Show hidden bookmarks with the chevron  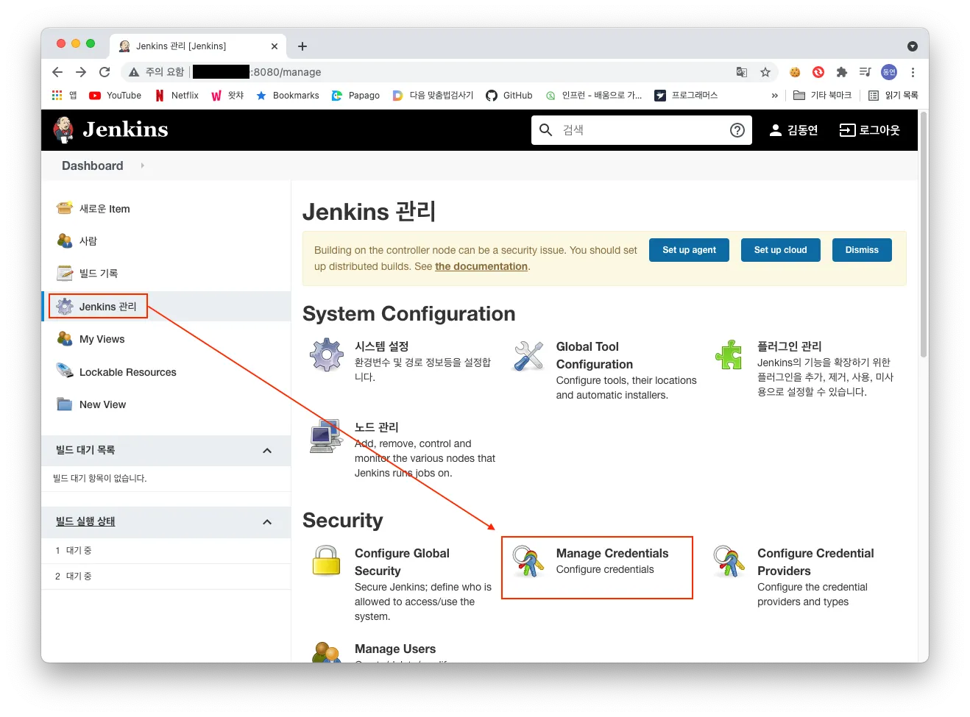coord(774,96)
